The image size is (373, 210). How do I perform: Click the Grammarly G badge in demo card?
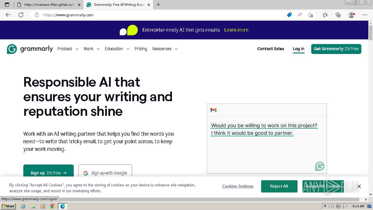coord(320,166)
